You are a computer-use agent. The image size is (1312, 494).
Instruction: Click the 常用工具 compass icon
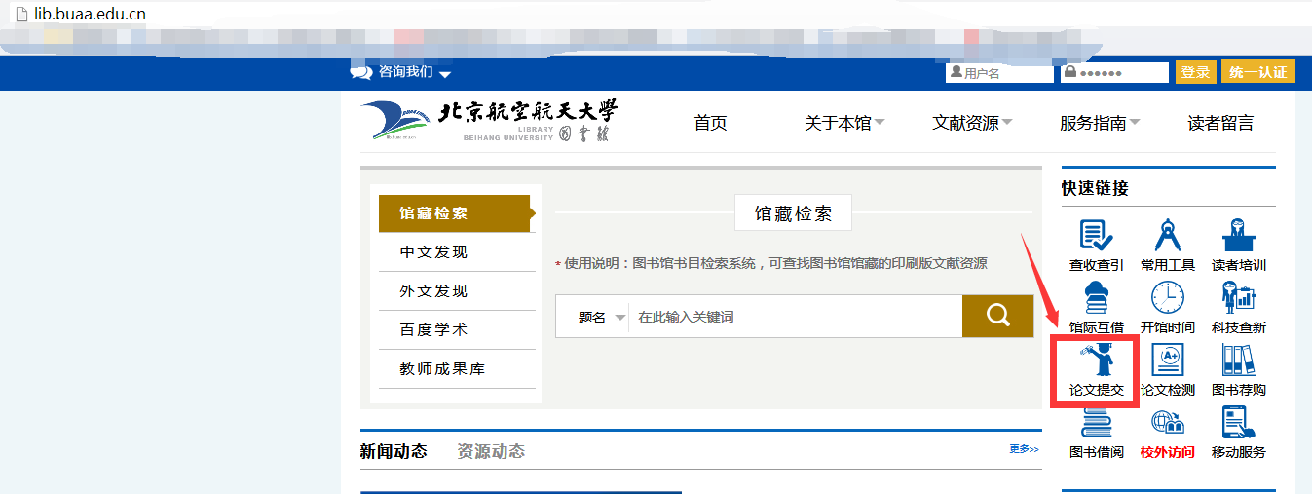(x=1167, y=236)
